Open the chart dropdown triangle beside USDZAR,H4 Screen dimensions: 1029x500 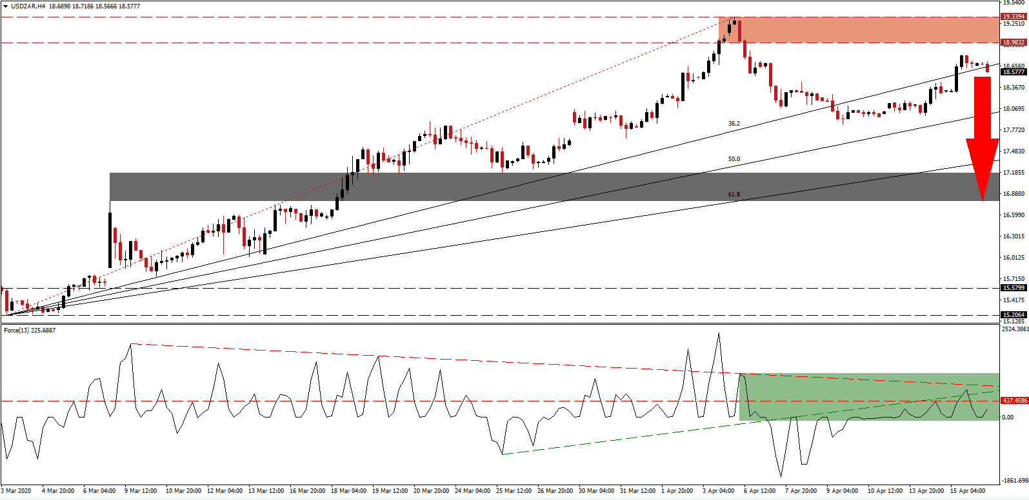click(x=5, y=6)
